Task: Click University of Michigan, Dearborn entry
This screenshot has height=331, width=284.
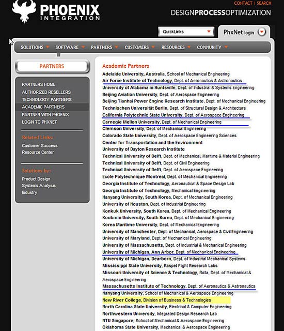Action: 173,259
